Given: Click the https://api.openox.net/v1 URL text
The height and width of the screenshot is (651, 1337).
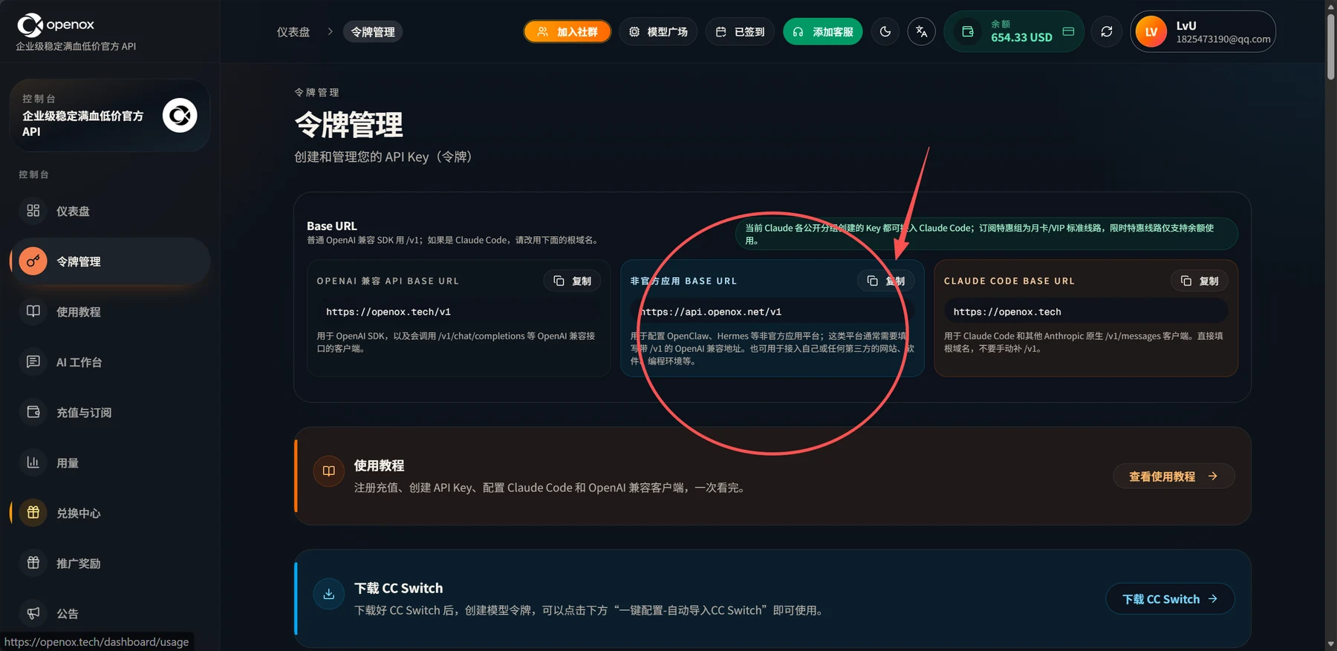Looking at the screenshot, I should (711, 312).
